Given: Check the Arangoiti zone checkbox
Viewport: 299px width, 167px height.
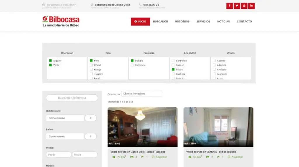Looking at the screenshot, I should (214, 74).
